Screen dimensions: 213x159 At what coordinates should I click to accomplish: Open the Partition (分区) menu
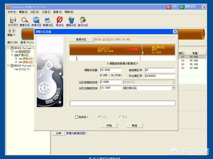click(35, 12)
